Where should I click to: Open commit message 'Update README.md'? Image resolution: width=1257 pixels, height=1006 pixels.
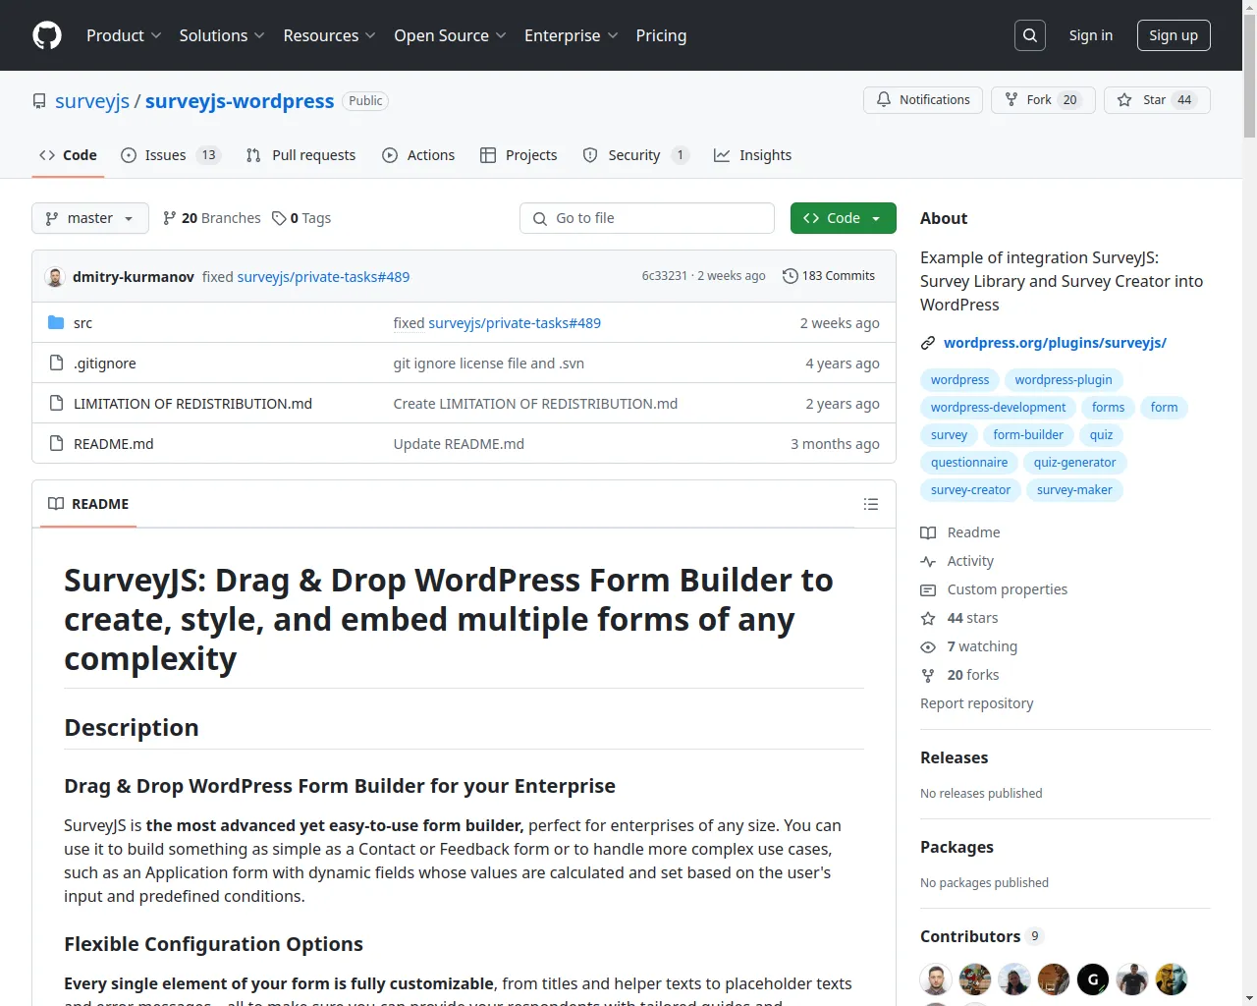point(459,444)
